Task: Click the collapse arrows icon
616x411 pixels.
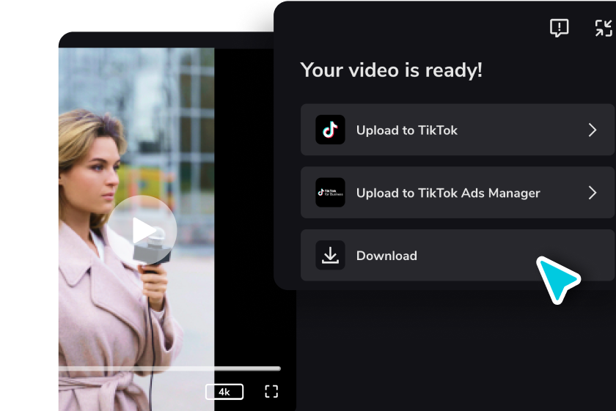Action: (604, 28)
